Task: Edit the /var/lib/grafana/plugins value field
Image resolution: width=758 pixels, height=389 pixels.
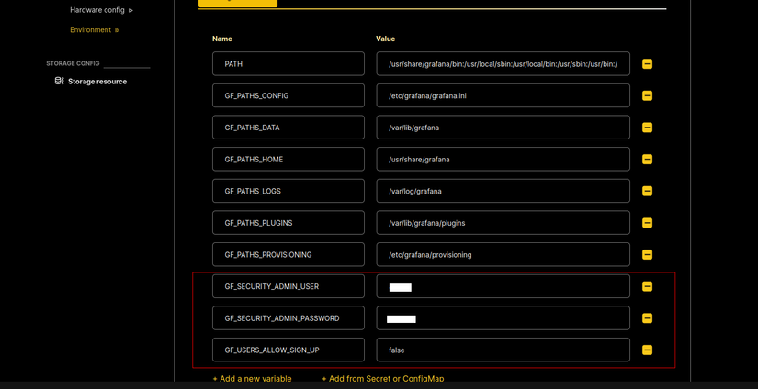Action: (503, 223)
